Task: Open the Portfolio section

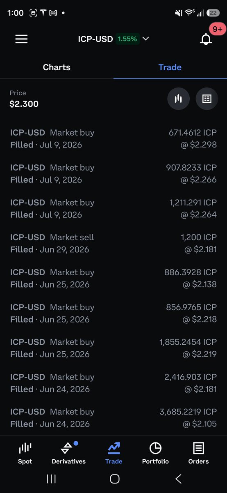Action: 155,454
